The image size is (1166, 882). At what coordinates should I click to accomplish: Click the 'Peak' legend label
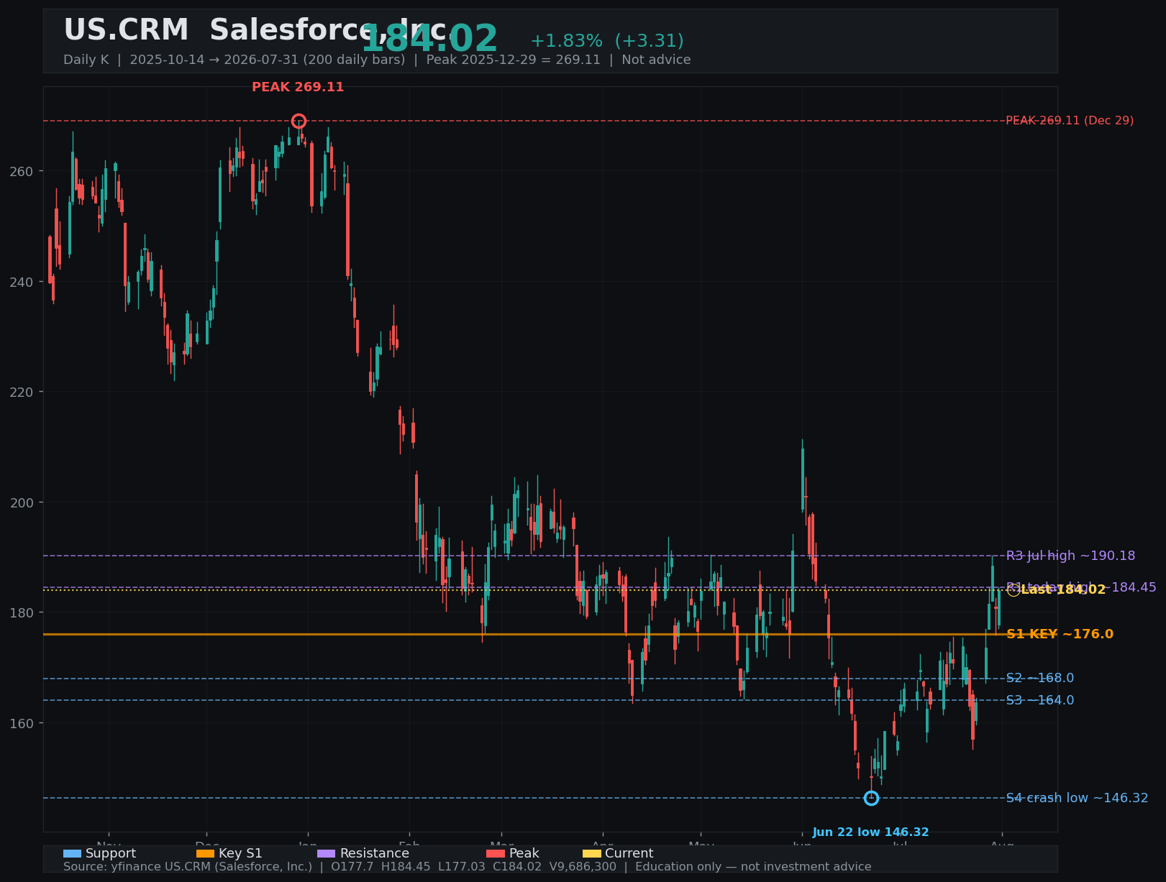(524, 853)
